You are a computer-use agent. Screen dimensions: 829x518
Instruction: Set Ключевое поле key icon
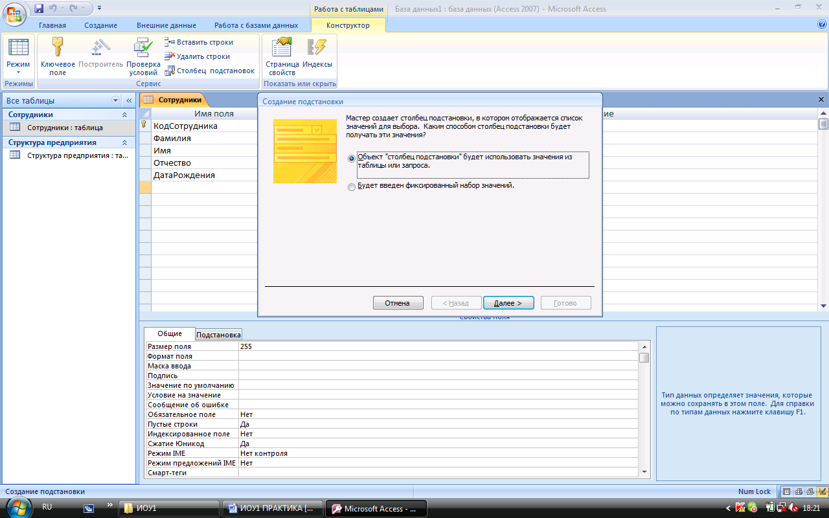point(58,57)
